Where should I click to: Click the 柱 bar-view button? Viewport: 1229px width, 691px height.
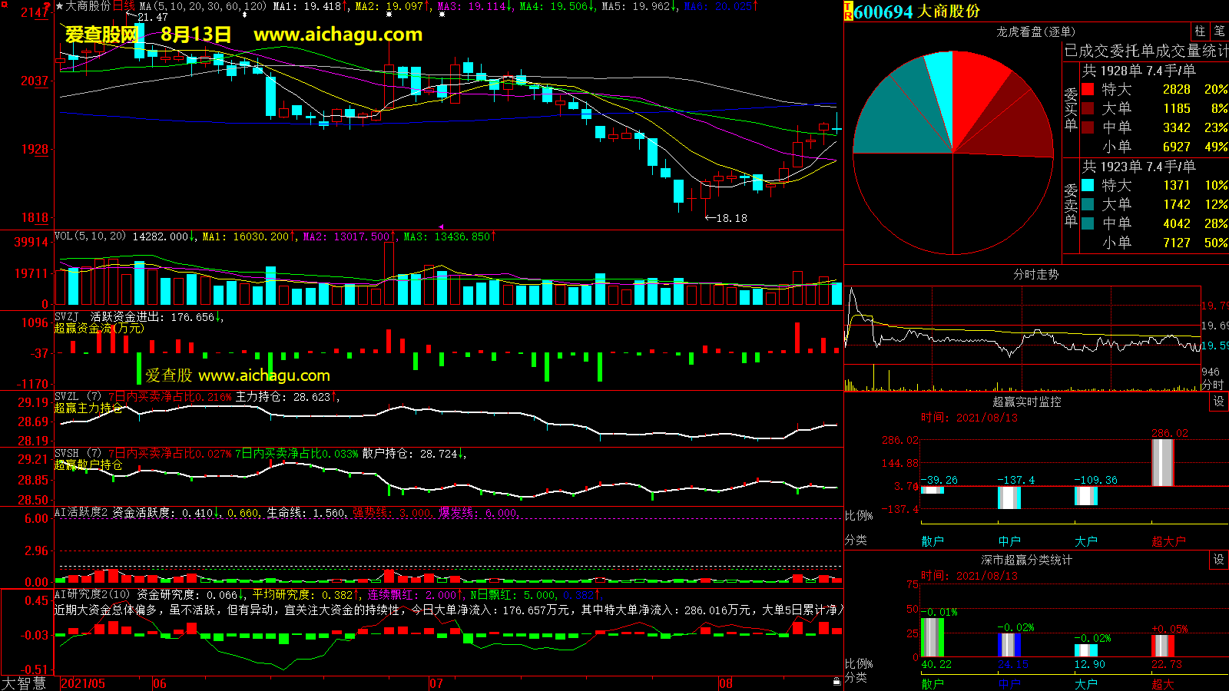(1200, 31)
